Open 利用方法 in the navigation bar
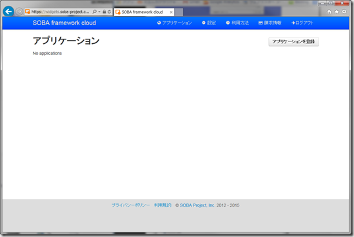Image resolution: width=354 pixels, height=237 pixels. (x=237, y=23)
